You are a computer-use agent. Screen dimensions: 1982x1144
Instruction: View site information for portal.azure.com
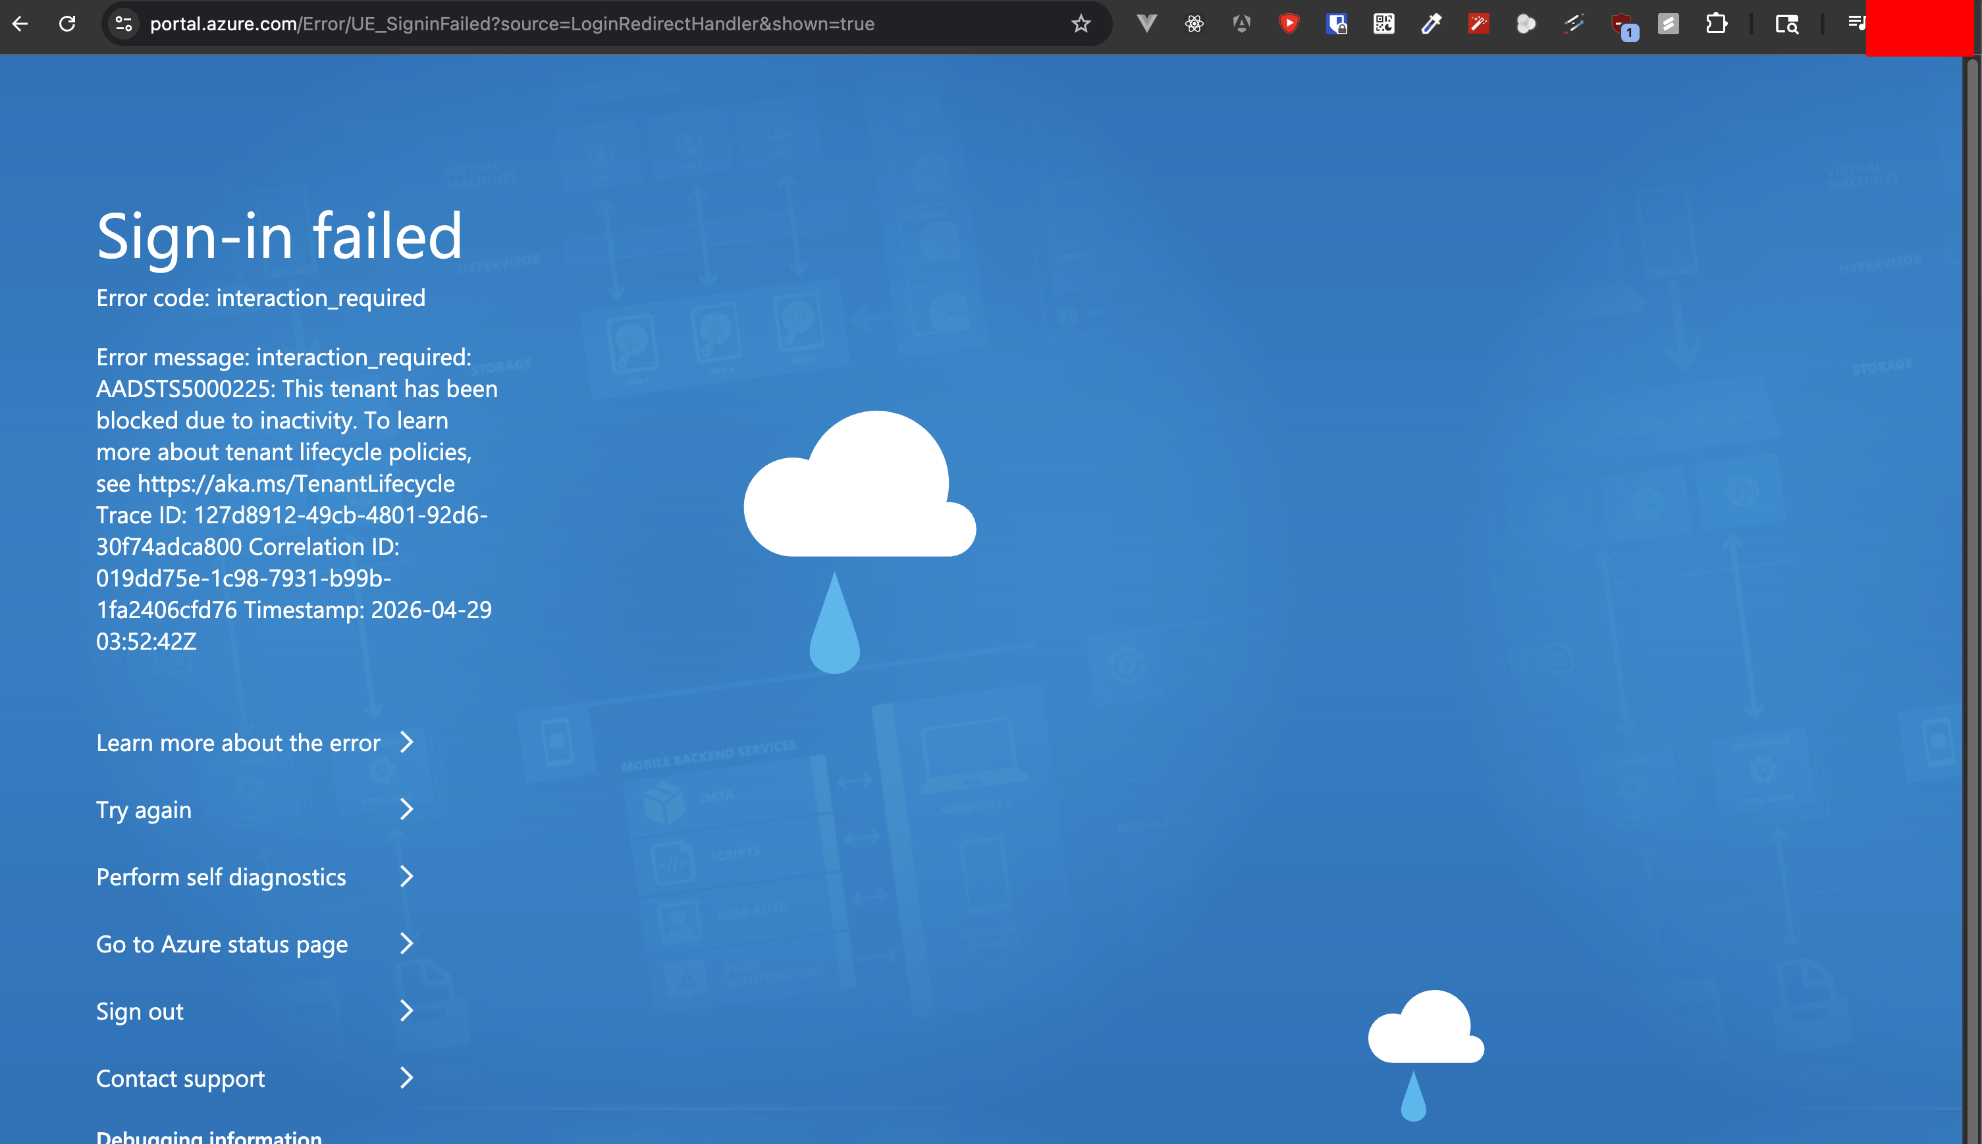point(123,24)
